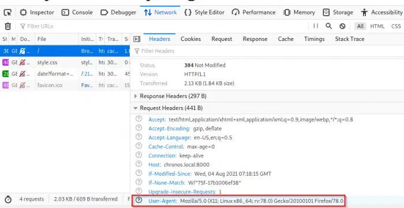Open help icon beside User-Agent header
This screenshot has height=208, width=404.
(x=139, y=201)
